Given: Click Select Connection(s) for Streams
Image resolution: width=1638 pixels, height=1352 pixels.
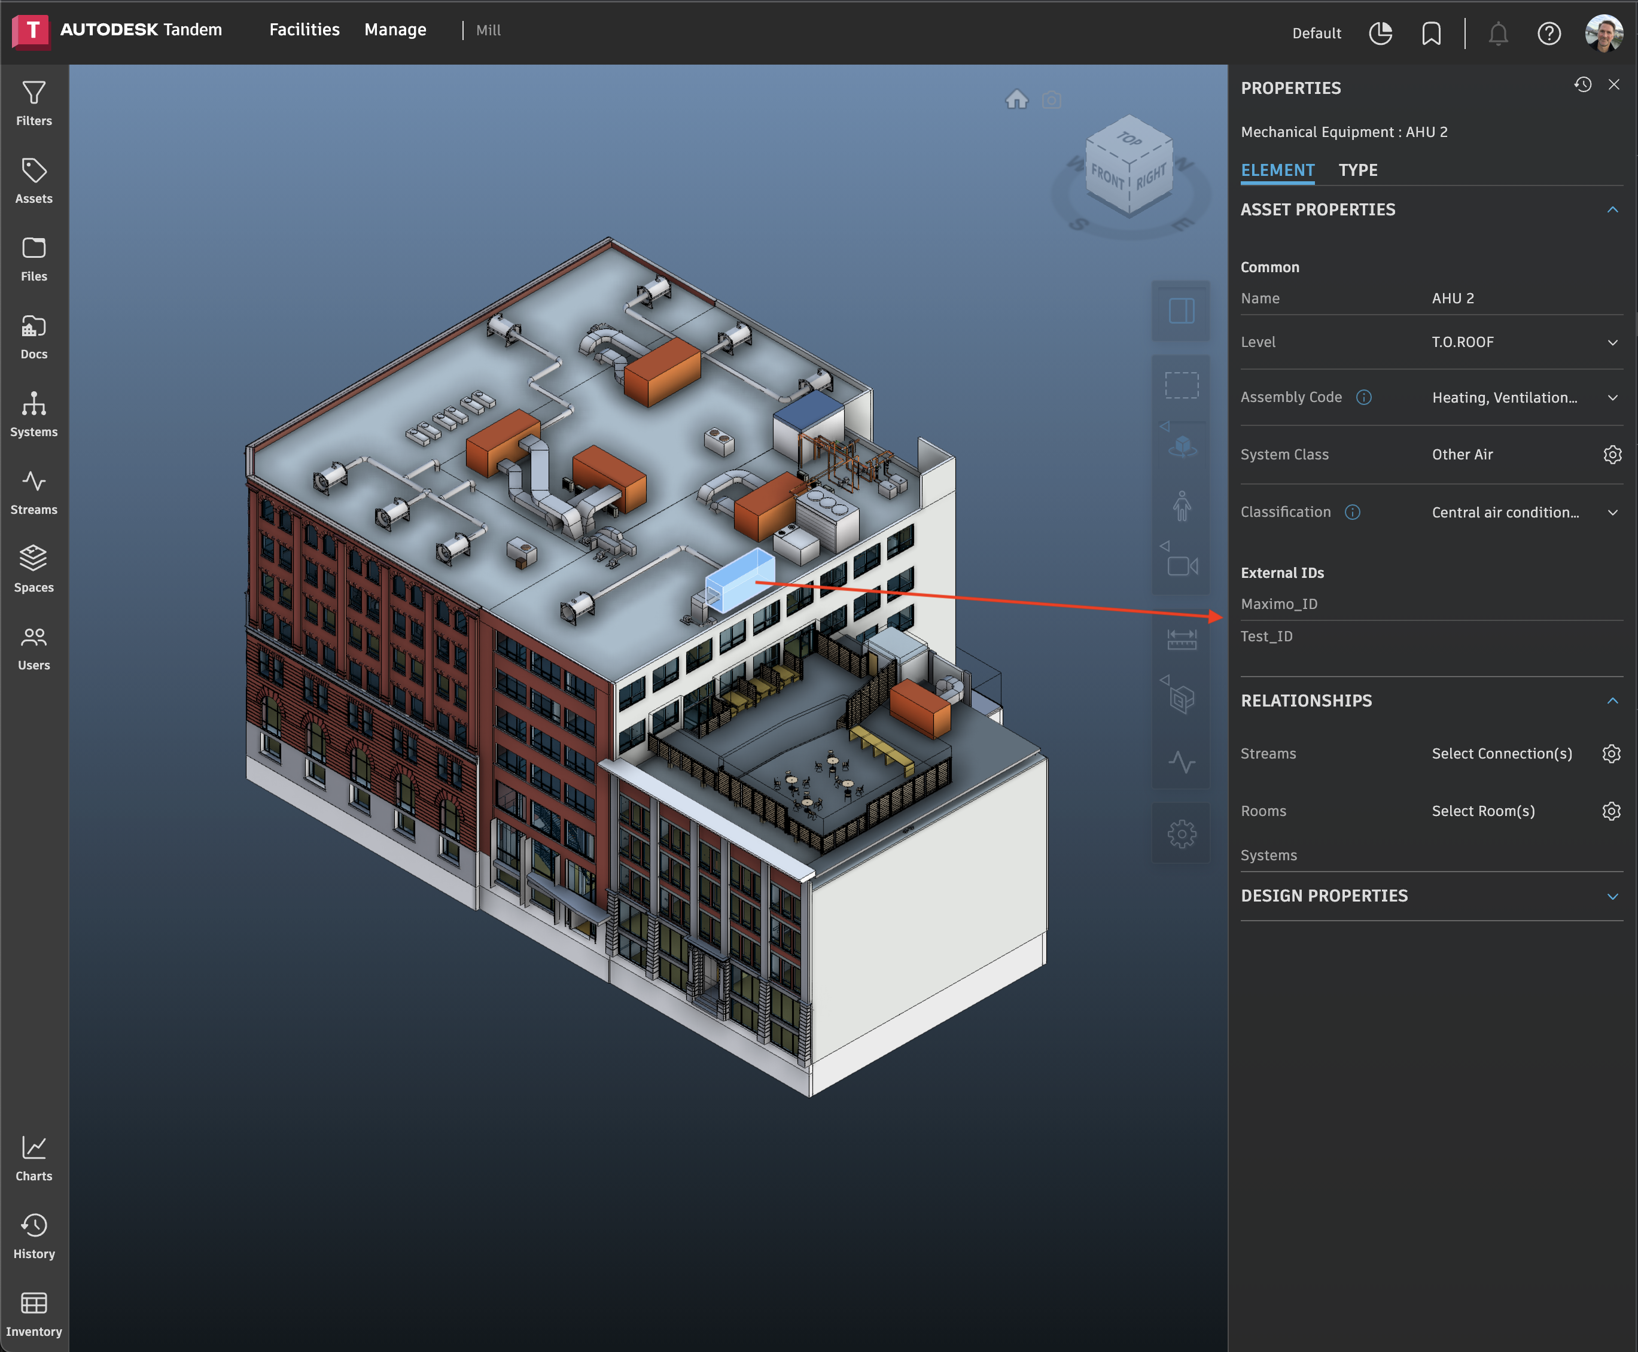Looking at the screenshot, I should click(1501, 753).
